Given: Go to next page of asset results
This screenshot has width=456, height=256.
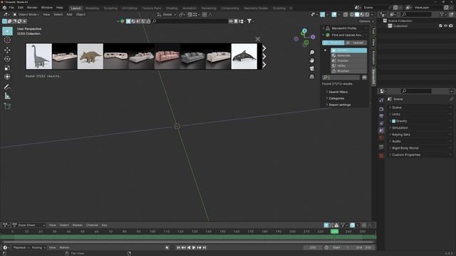Looking at the screenshot, I should point(264,56).
